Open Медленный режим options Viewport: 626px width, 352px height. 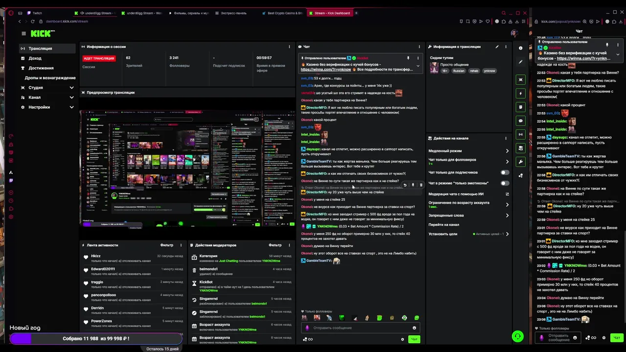coord(469,151)
